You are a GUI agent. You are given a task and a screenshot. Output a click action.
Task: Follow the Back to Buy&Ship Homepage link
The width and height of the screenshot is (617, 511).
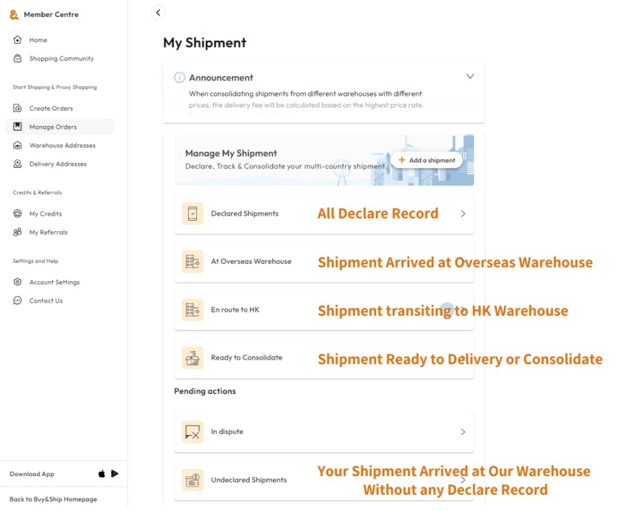53,500
